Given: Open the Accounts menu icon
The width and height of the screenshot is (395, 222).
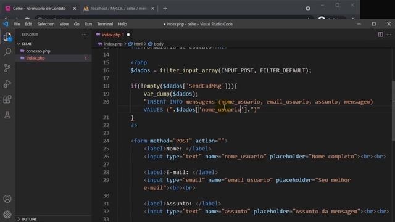Looking at the screenshot, I should [x=7, y=199].
